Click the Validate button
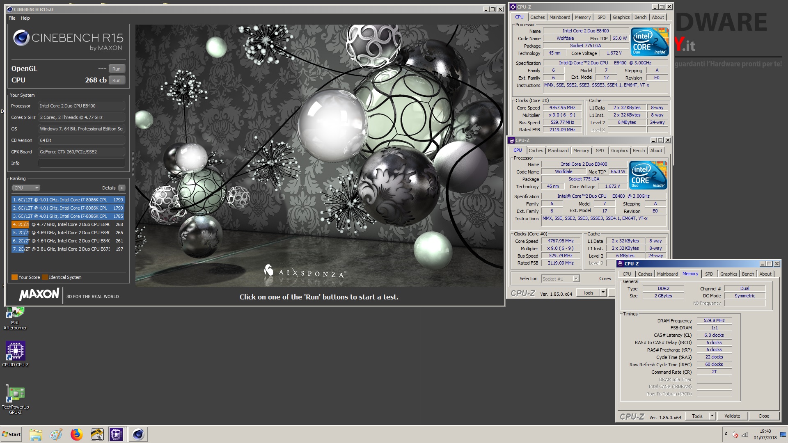The image size is (788, 443). click(732, 416)
